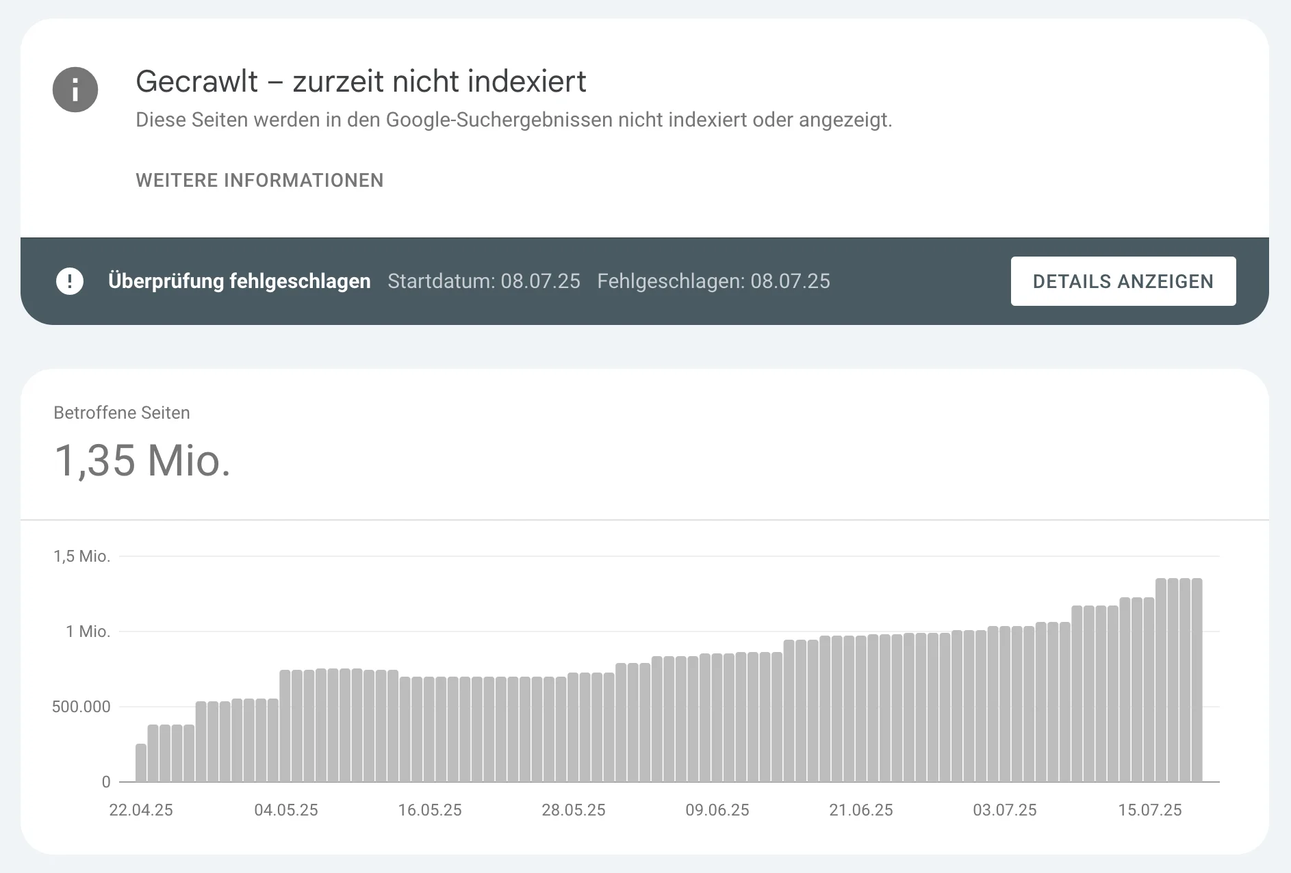
Task: Click the '22.04.25' date label
Action: [141, 810]
